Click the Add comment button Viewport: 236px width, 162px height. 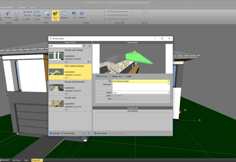101,133
